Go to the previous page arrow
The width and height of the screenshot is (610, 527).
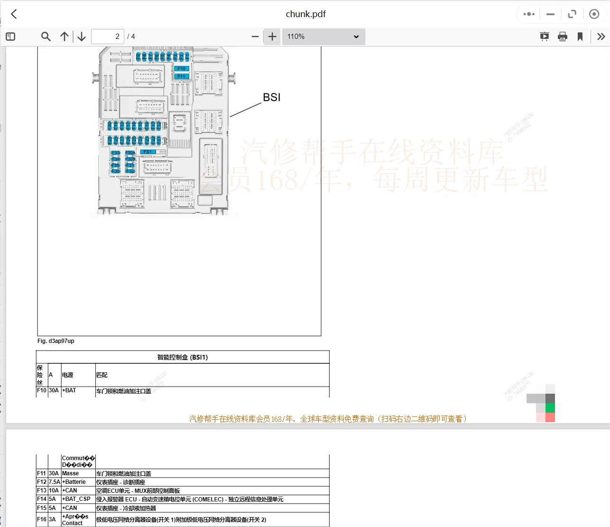[x=65, y=37]
